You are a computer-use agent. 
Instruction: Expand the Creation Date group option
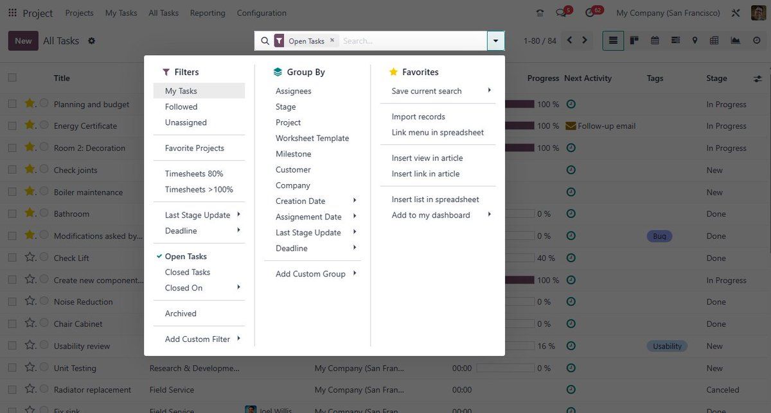[315, 201]
